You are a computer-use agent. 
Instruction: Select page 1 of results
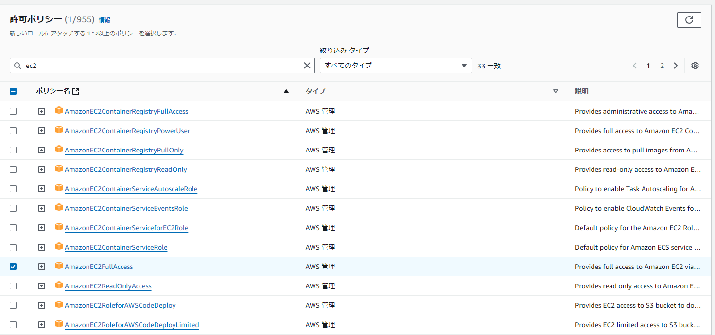(648, 66)
